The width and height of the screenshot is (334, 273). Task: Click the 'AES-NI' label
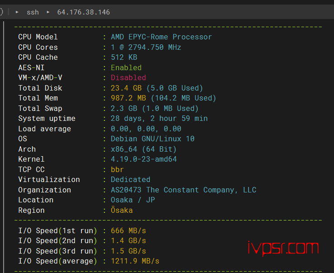pos(31,67)
